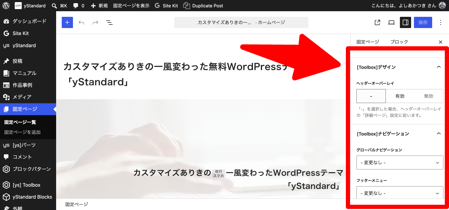Open ブロックパターン in sidebar
The width and height of the screenshot is (449, 210).
pos(28,169)
